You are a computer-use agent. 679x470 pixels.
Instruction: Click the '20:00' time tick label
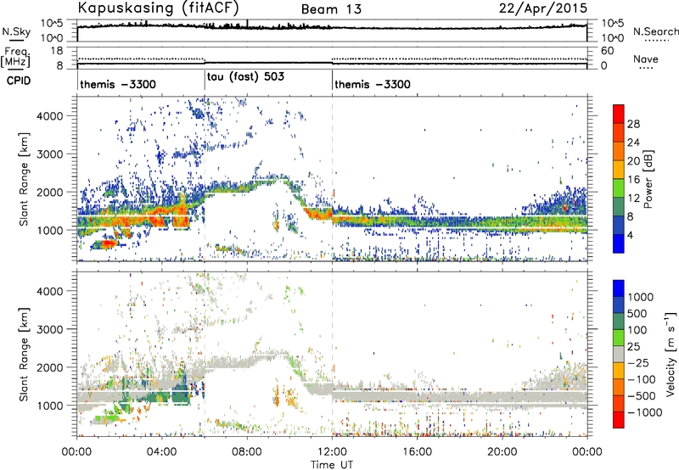point(502,452)
